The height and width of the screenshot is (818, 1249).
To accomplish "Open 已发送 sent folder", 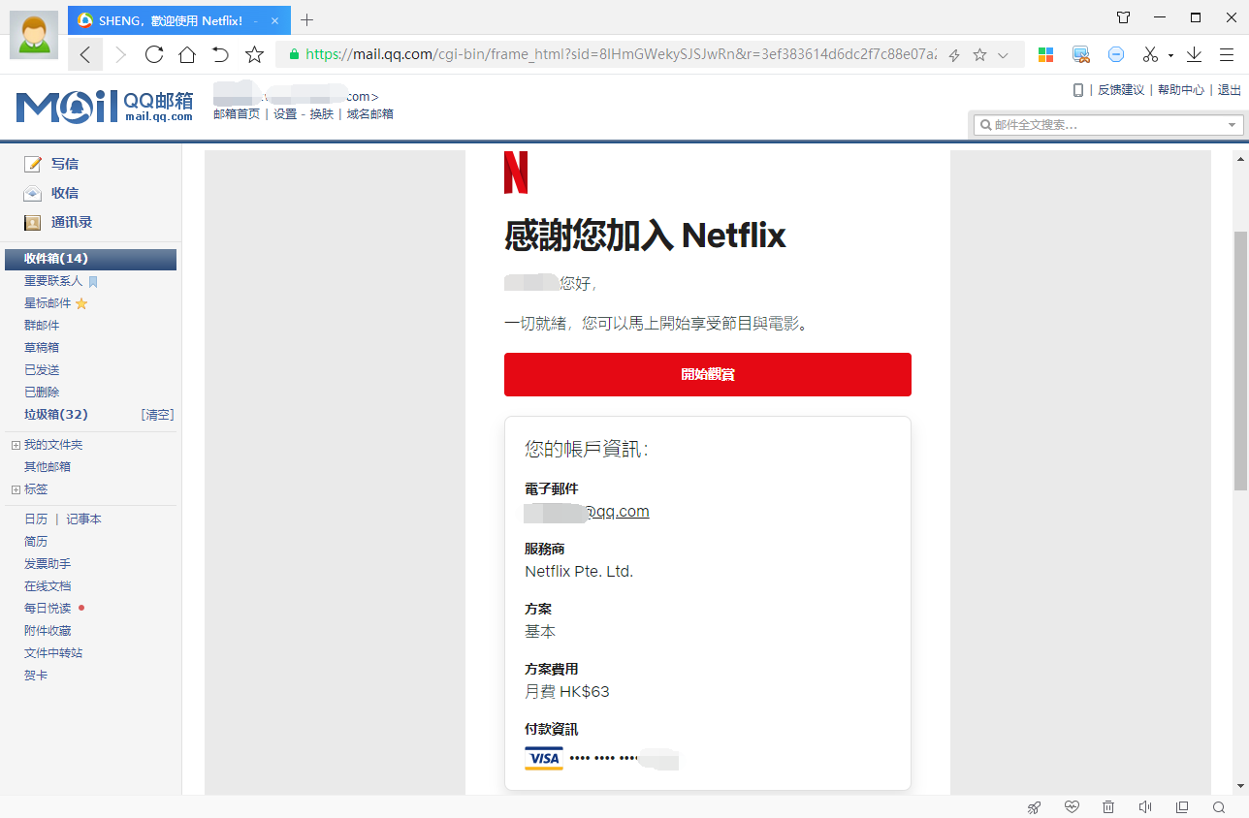I will pyautogui.click(x=42, y=370).
